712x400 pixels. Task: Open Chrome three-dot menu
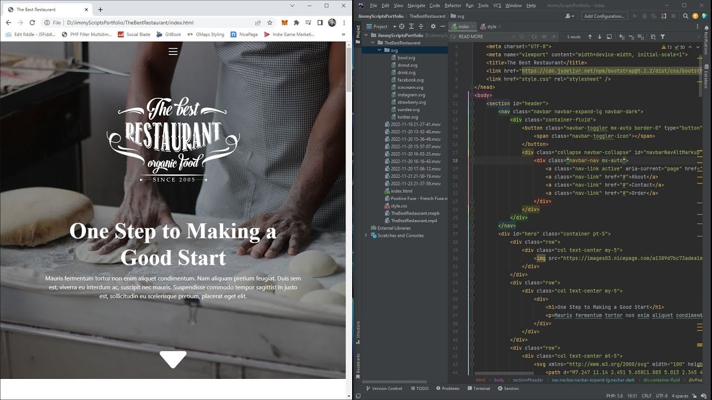(344, 23)
